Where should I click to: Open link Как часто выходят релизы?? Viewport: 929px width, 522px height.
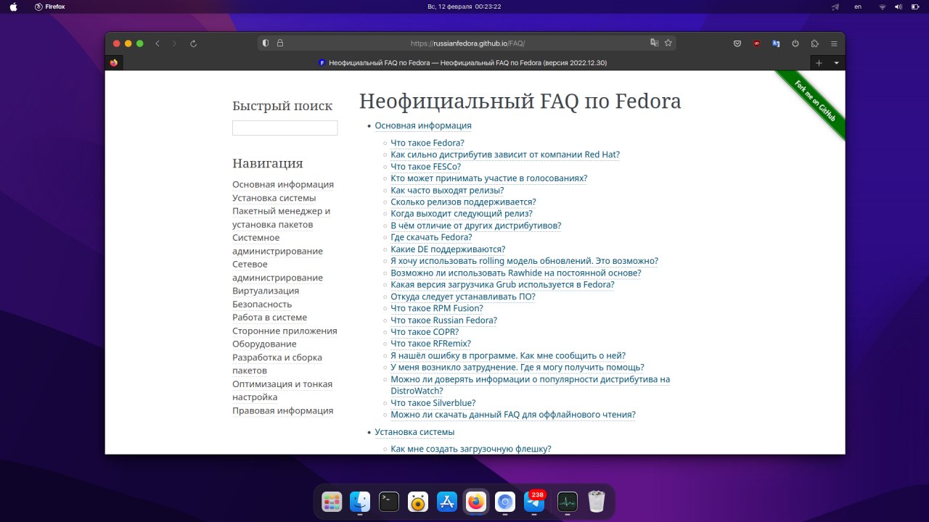(x=447, y=191)
